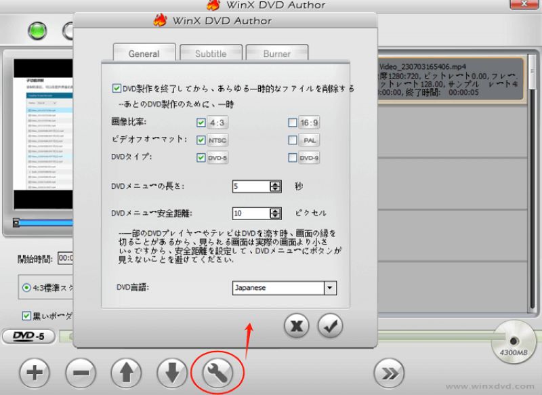Open settings with the wrench icon

tap(218, 373)
